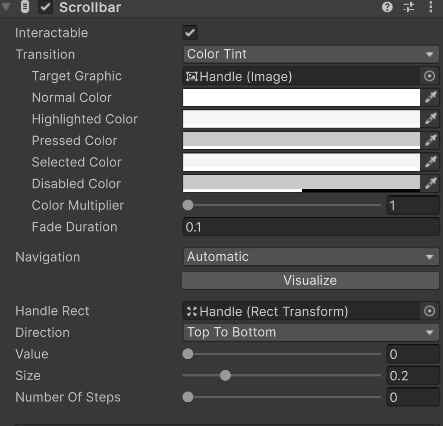Click the Scrollbar script icon
This screenshot has width=443, height=426.
(x=25, y=7)
